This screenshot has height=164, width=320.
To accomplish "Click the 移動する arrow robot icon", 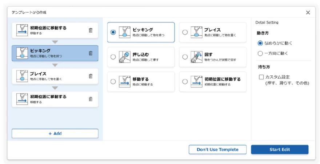I will click(x=125, y=82).
